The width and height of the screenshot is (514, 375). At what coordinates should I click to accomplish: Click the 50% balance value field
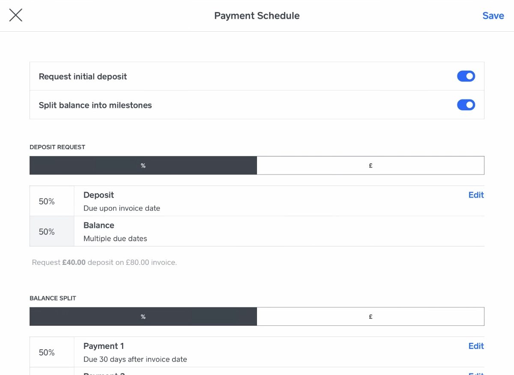coord(46,231)
